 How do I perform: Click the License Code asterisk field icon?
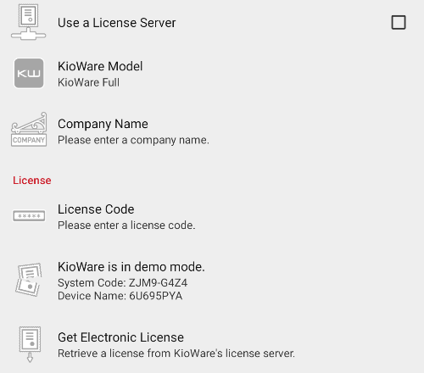(x=29, y=216)
